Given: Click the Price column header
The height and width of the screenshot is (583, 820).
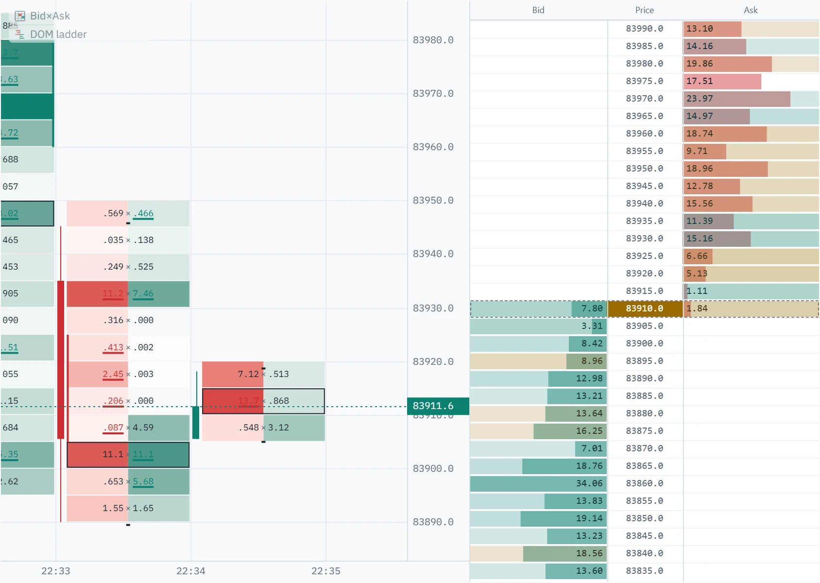Looking at the screenshot, I should 645,10.
